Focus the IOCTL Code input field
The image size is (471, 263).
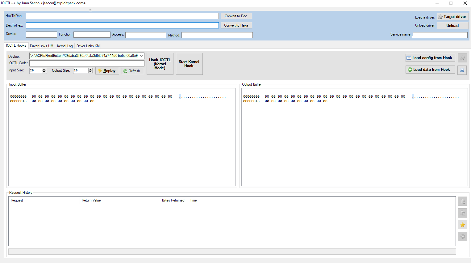(87, 63)
